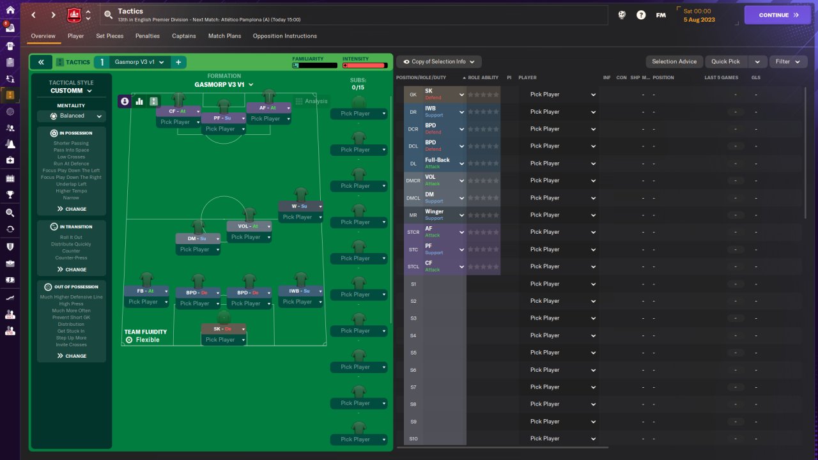Open the Training cone icon in sidebar
Screen dimensions: 818x460
click(10, 144)
